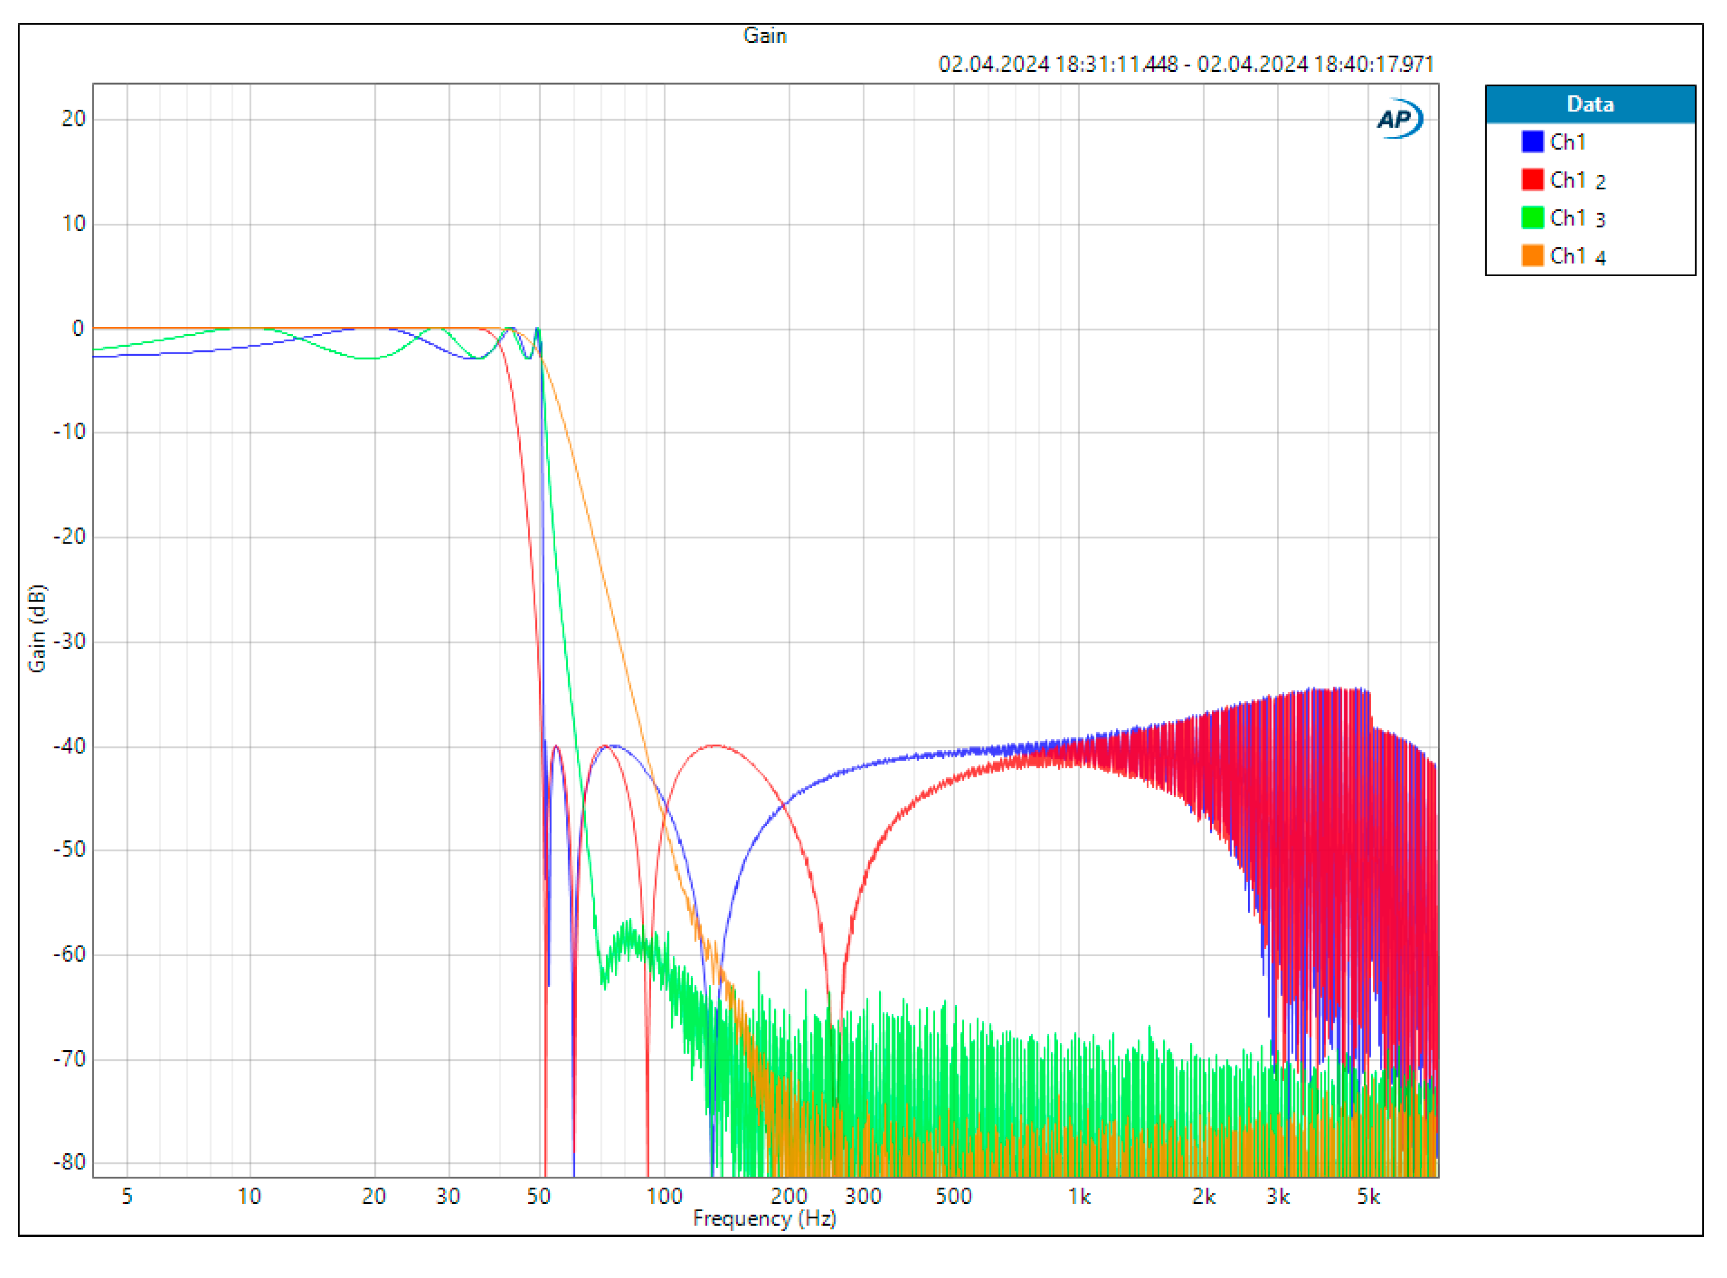Click the orange Ch1 4 legend swatch
Viewport: 1727px width, 1278px height.
coord(1532,255)
